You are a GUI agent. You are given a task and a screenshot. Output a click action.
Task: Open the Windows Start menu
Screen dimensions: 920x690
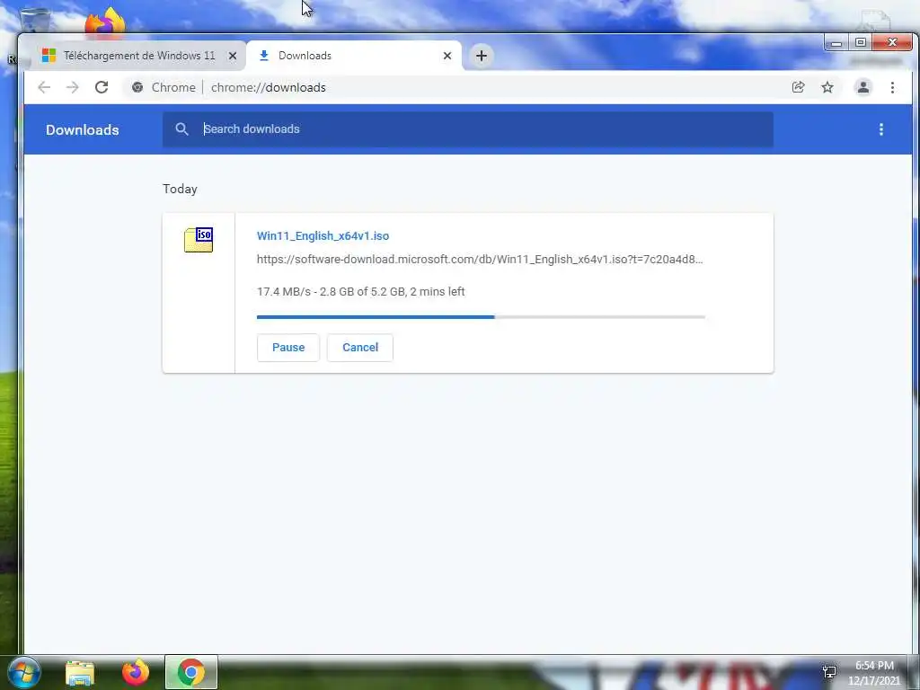[x=24, y=672]
